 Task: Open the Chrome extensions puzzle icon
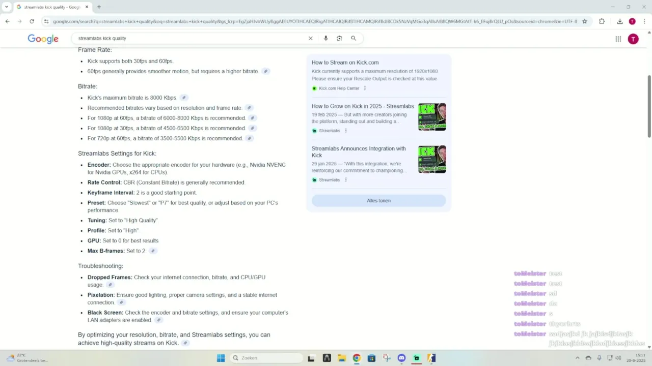[602, 21]
